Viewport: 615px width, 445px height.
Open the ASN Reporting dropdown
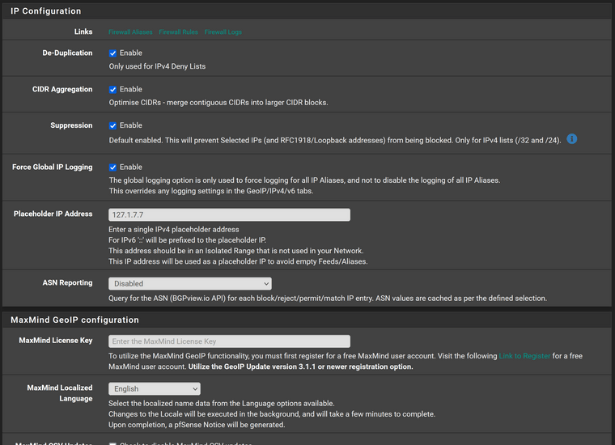[x=190, y=283]
